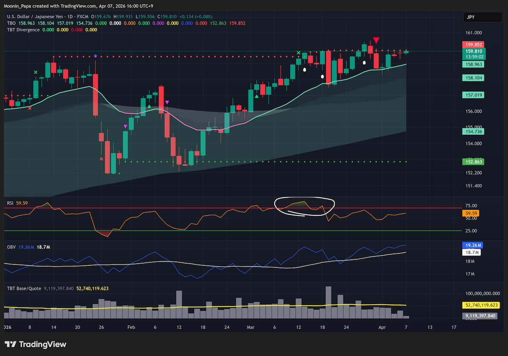Image resolution: width=508 pixels, height=356 pixels.
Task: Click the red X marker near Jan 8
Action: click(30, 108)
